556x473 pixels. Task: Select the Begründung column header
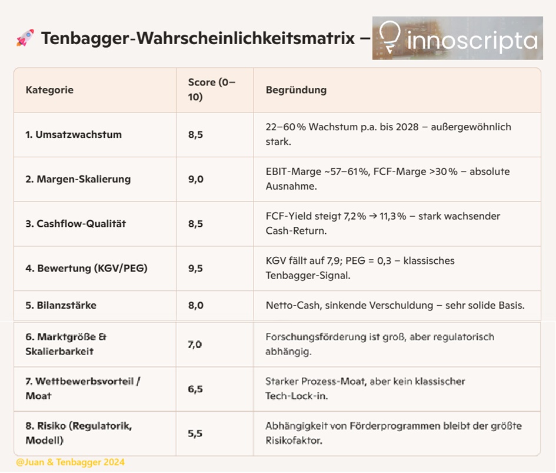(x=296, y=90)
